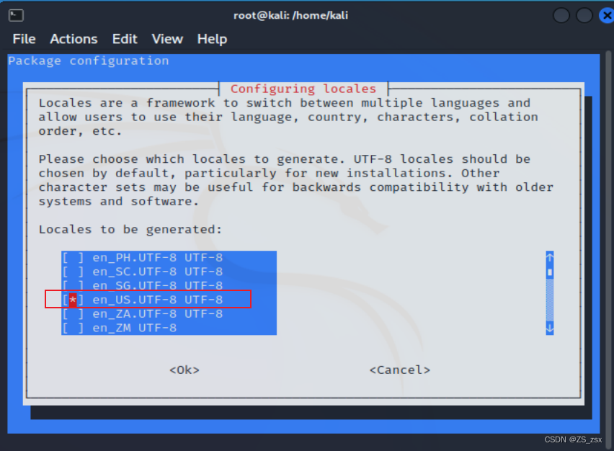Screen dimensions: 614x451
Task: Click the terminal icon in the title bar
Action: (x=16, y=15)
